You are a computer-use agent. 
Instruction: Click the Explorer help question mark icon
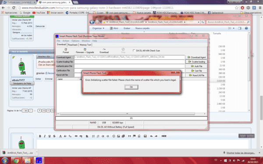click(246, 28)
